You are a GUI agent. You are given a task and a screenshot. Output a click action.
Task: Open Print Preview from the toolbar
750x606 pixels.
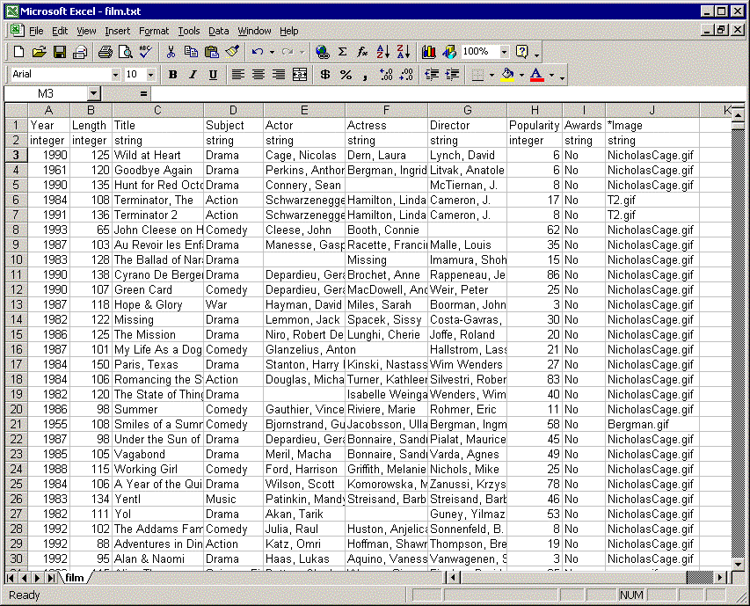pyautogui.click(x=126, y=52)
